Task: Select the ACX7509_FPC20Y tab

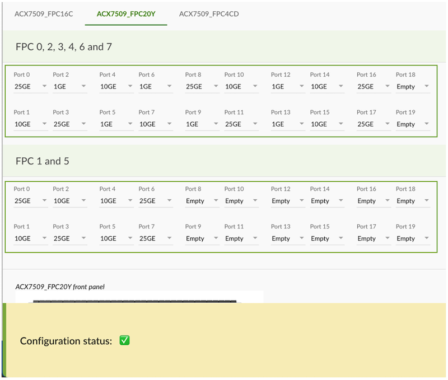Action: point(126,14)
